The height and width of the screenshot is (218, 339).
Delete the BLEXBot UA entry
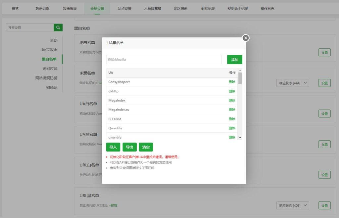point(232,119)
